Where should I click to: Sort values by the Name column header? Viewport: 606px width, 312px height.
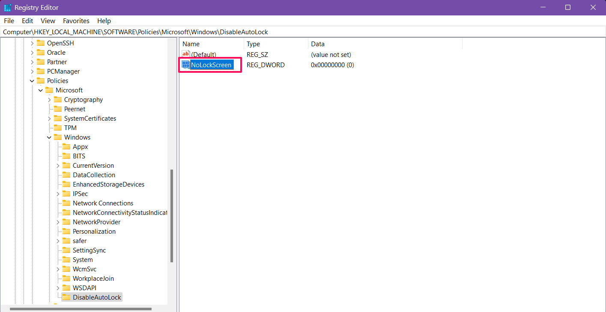(x=212, y=44)
